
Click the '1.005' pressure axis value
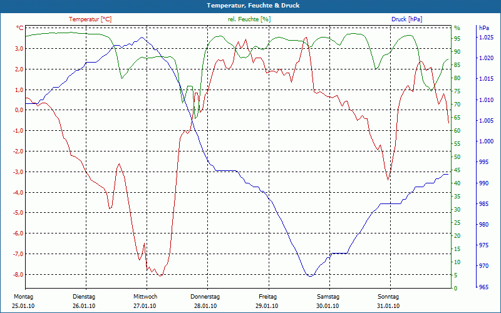(487, 120)
